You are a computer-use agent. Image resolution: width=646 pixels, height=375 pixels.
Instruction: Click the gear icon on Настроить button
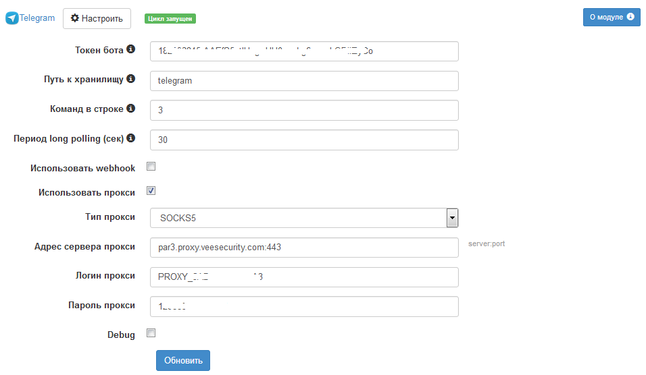click(75, 18)
